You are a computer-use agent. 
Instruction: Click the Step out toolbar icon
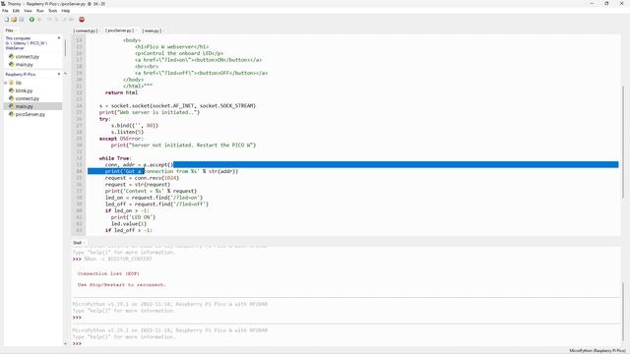tap(64, 20)
